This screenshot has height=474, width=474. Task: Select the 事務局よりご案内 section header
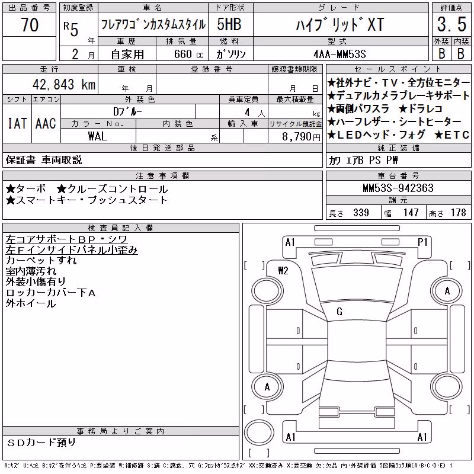[121, 431]
